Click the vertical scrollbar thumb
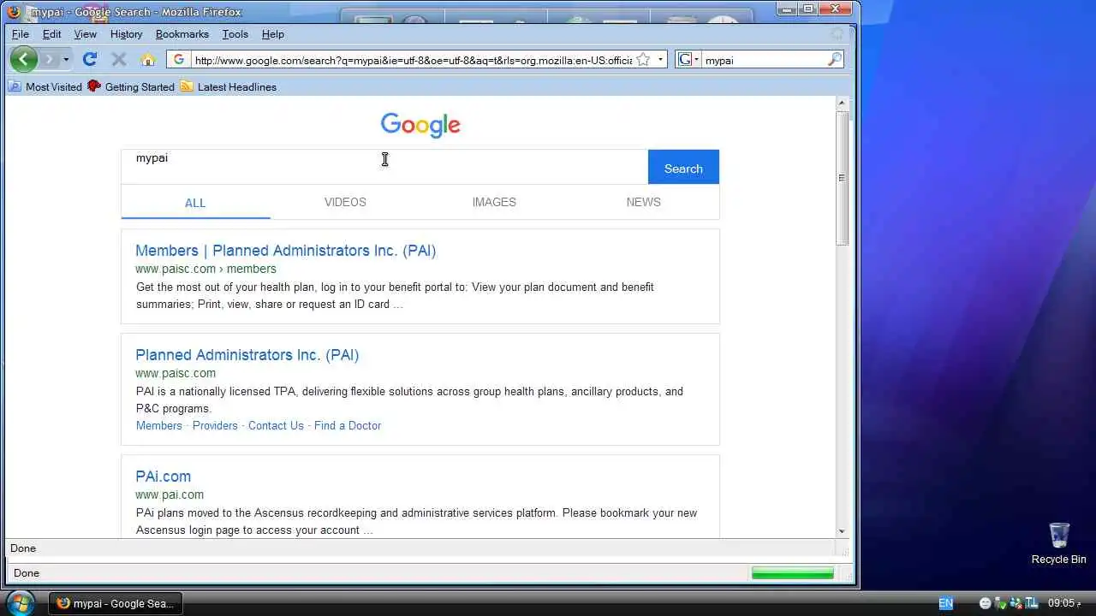The image size is (1096, 616). click(842, 178)
